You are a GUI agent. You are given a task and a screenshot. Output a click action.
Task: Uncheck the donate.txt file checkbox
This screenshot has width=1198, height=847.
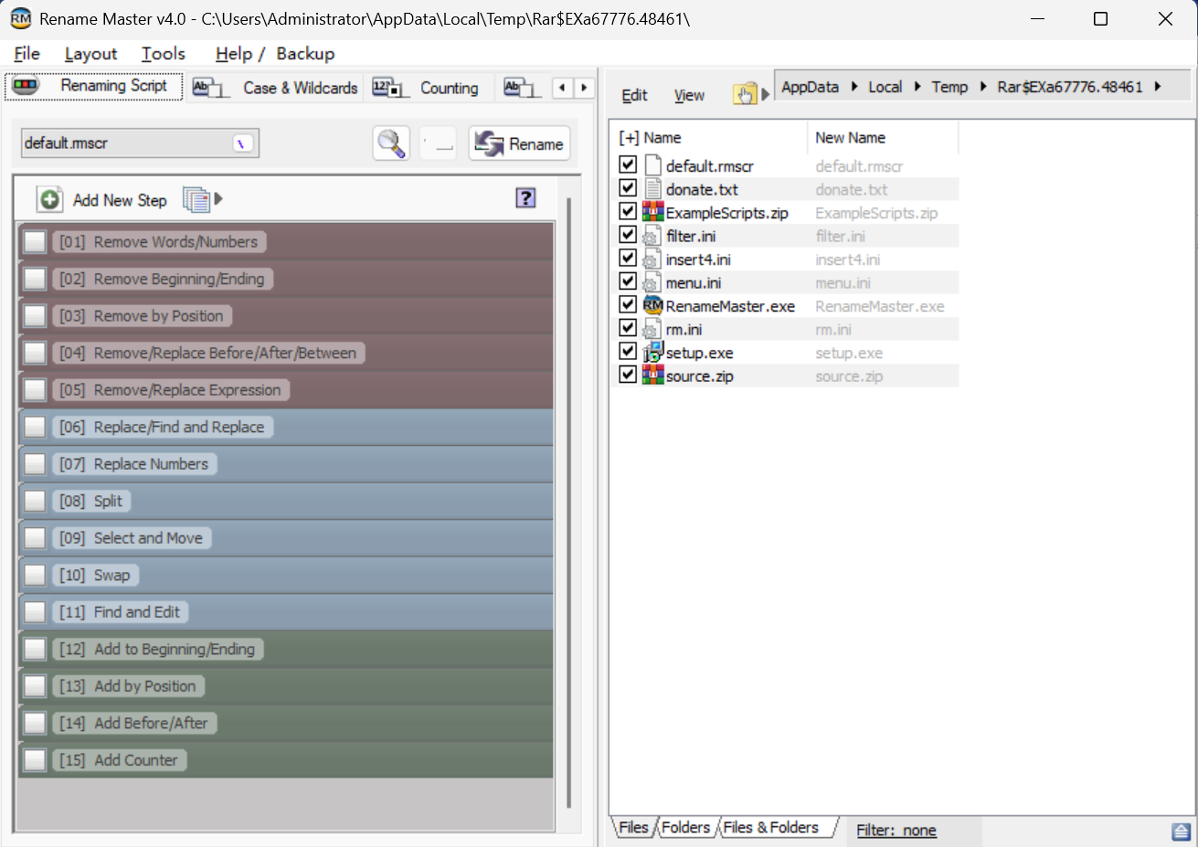point(628,188)
